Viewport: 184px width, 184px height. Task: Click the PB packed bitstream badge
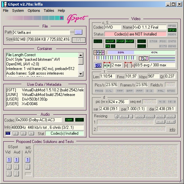point(107,46)
